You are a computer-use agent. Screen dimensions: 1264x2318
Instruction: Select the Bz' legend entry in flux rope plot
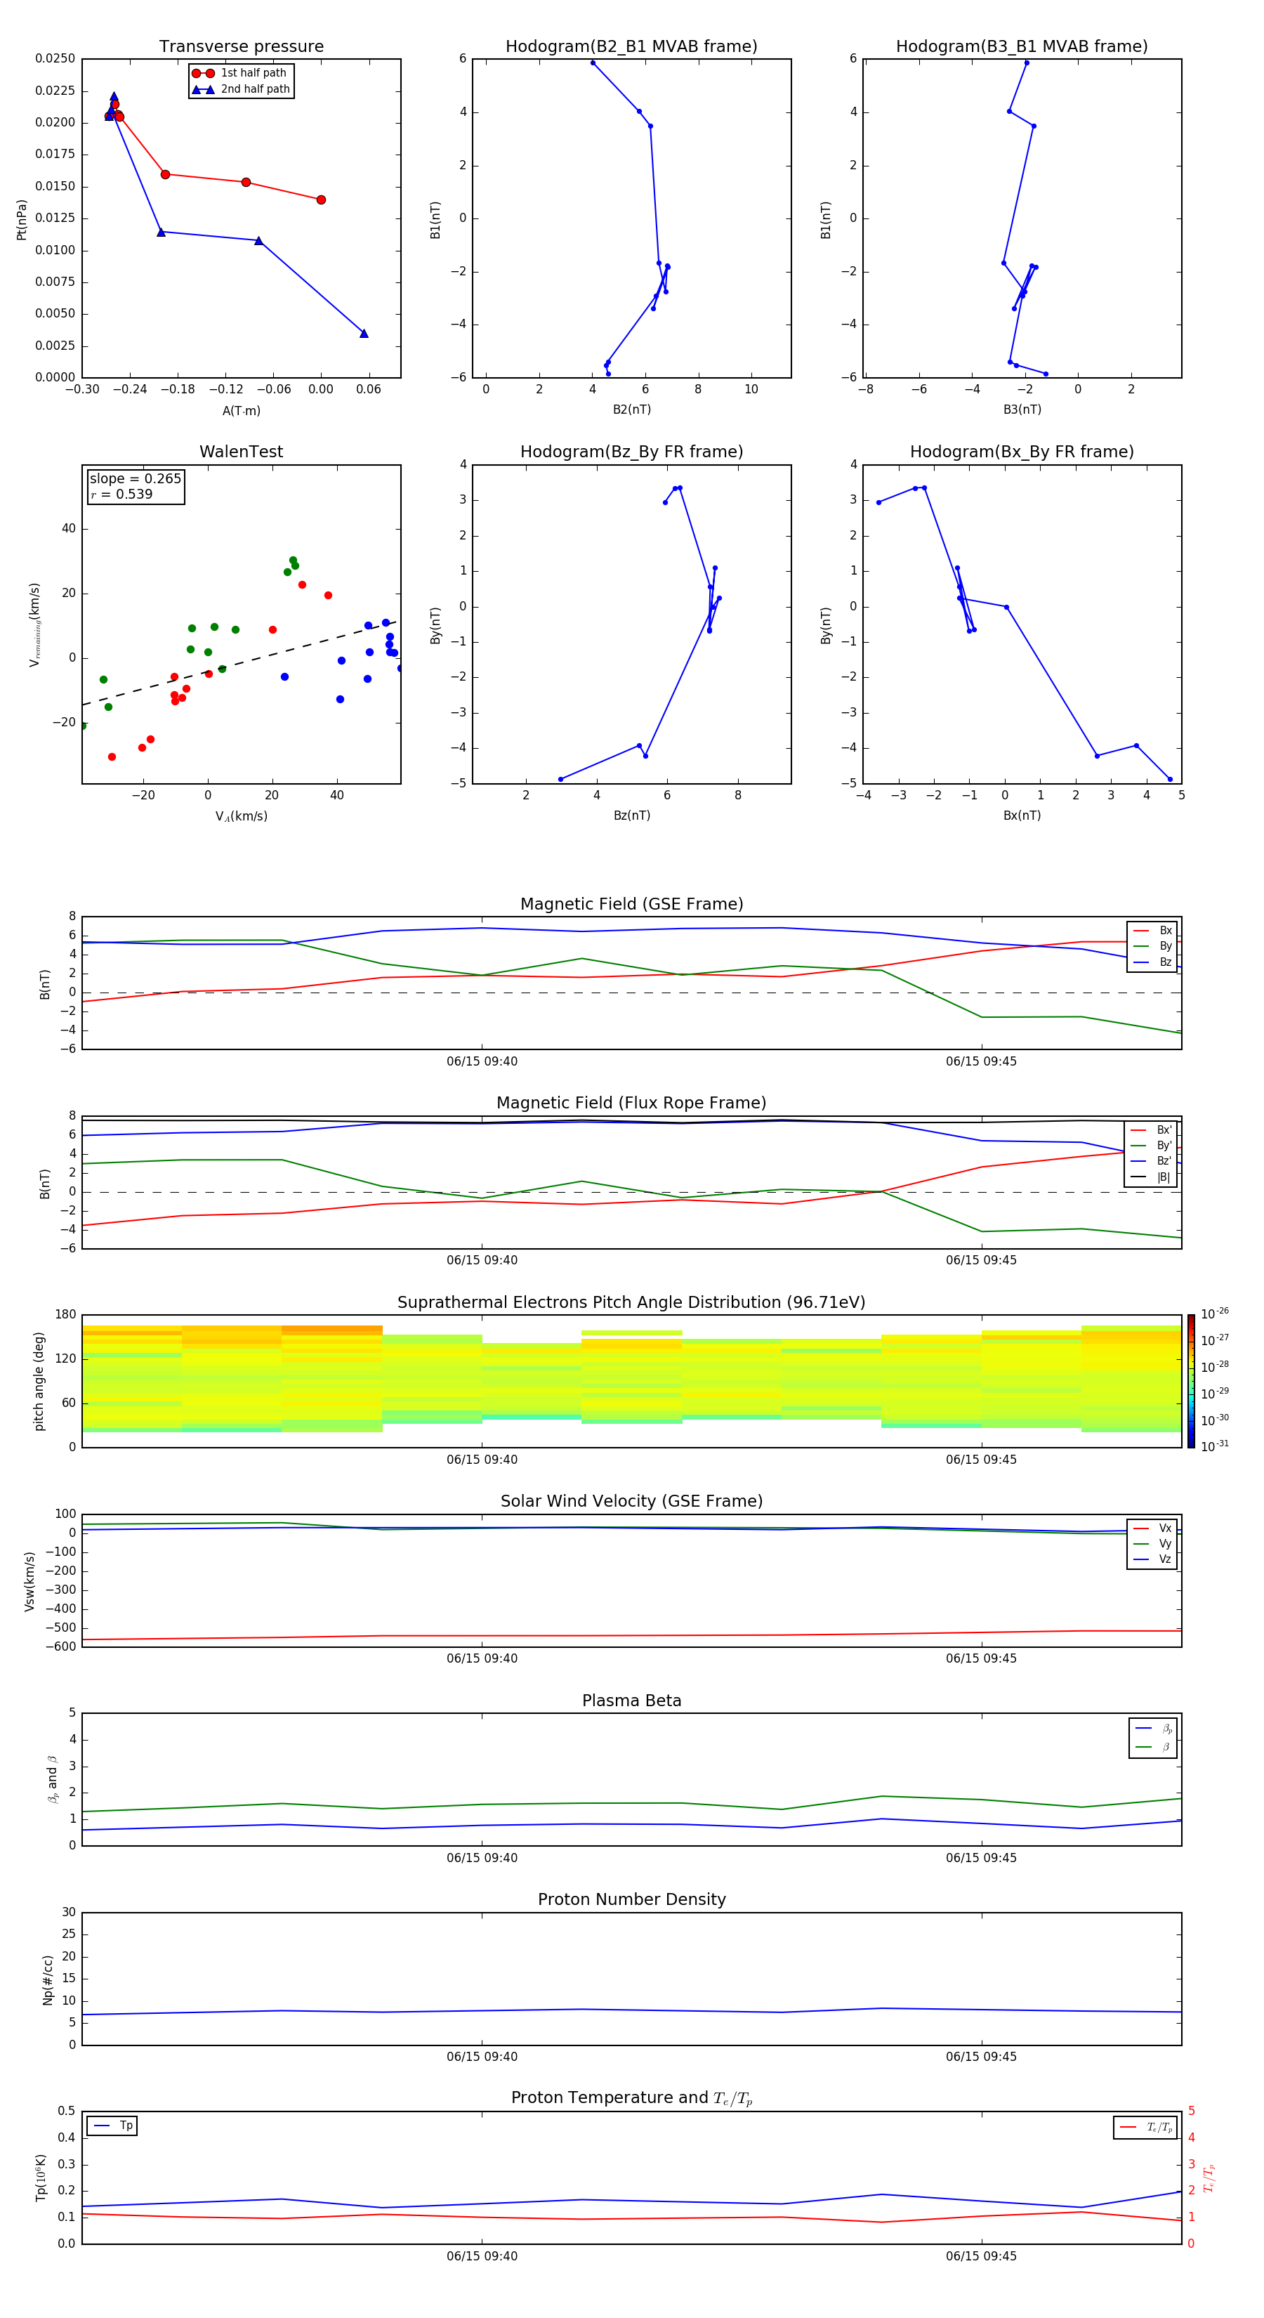pyautogui.click(x=1152, y=1162)
